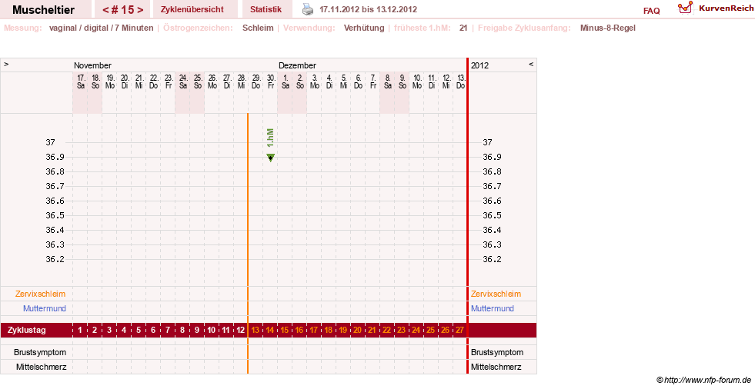Collapse chart with top-right arrow

pos(531,64)
